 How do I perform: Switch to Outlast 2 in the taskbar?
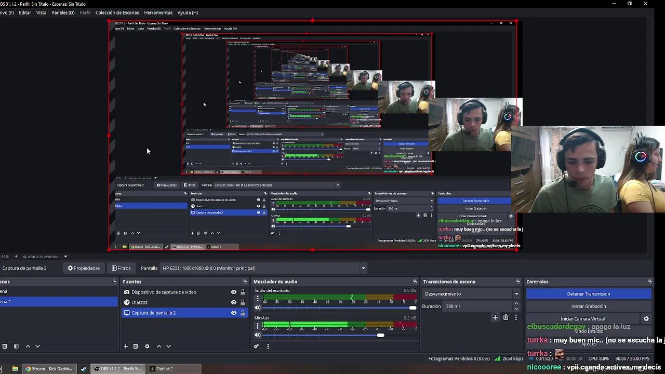coord(174,369)
